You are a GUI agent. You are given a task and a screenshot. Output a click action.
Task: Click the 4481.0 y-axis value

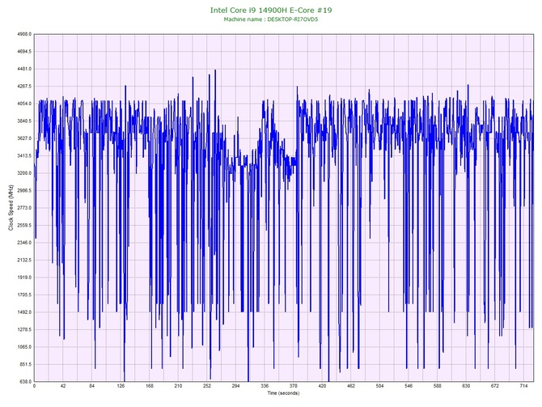[24, 69]
